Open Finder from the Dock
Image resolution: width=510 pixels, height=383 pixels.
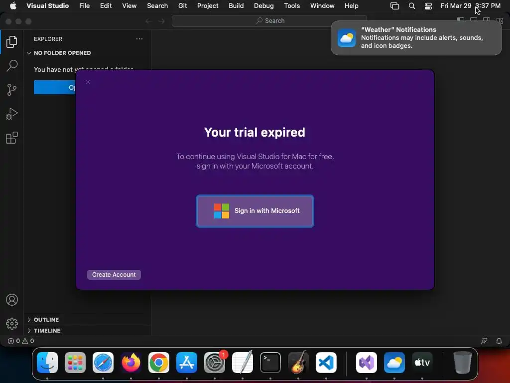pyautogui.click(x=47, y=362)
